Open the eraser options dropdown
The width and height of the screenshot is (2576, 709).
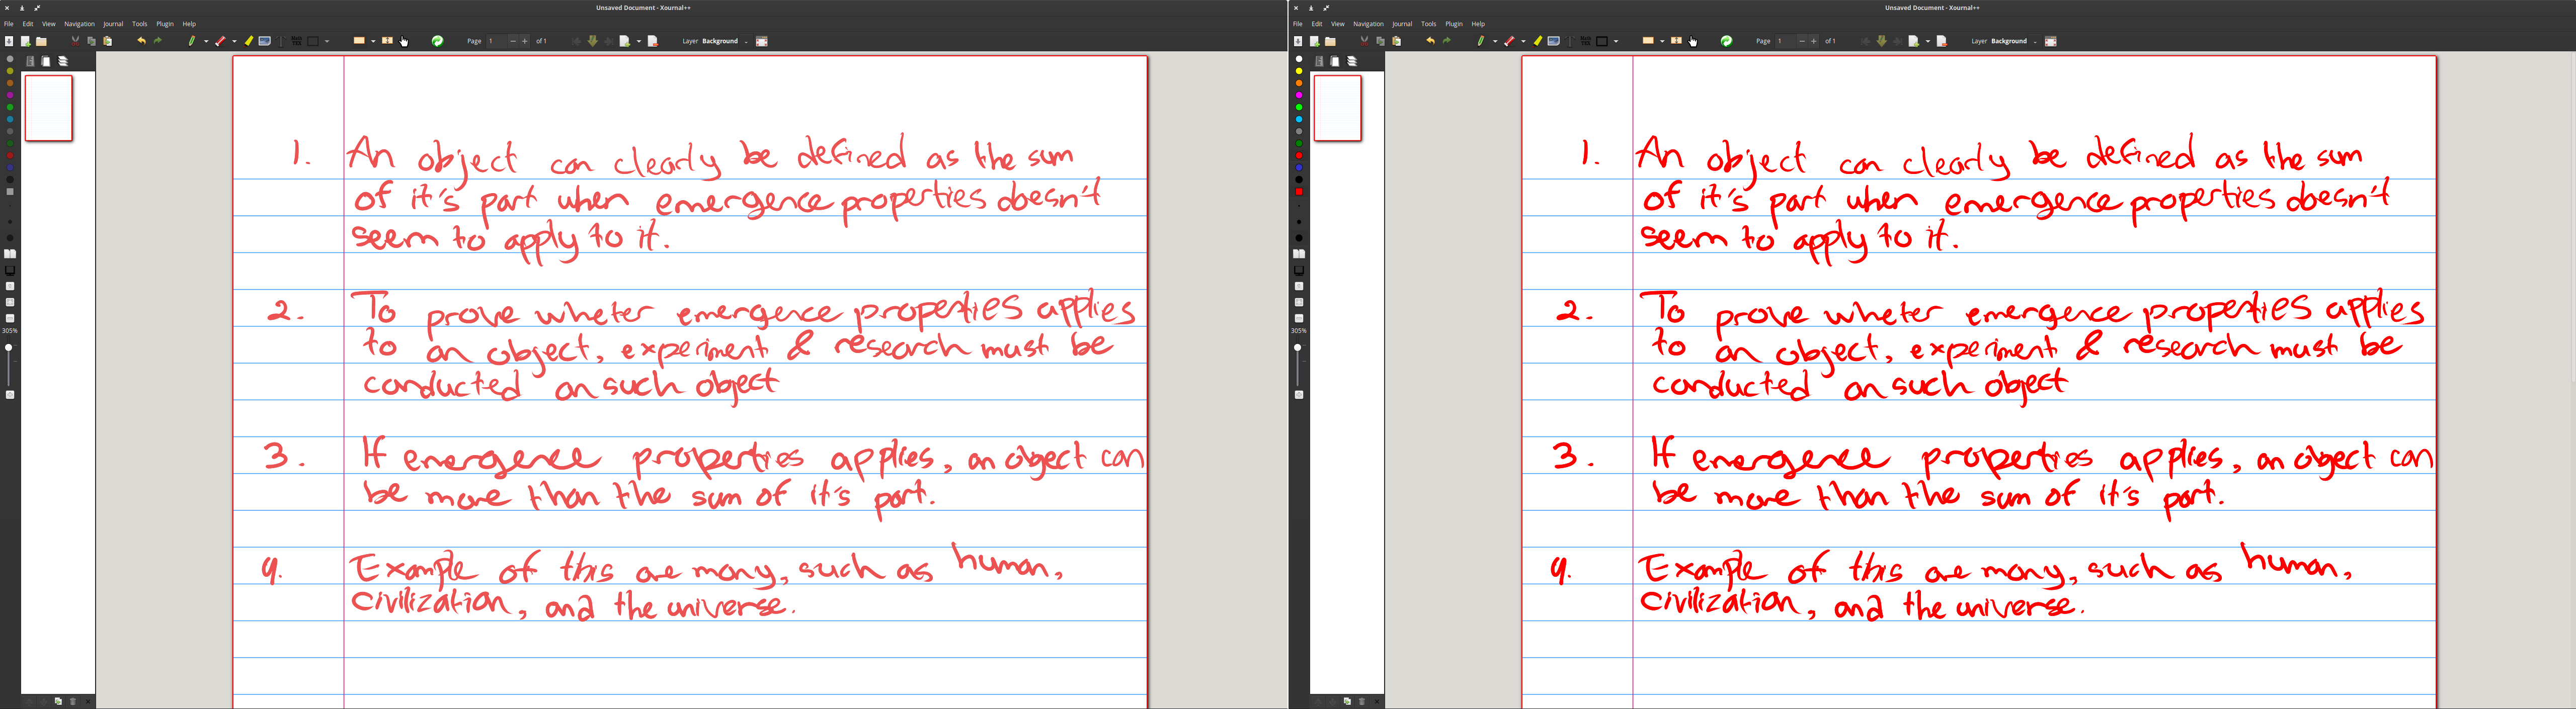coord(235,41)
